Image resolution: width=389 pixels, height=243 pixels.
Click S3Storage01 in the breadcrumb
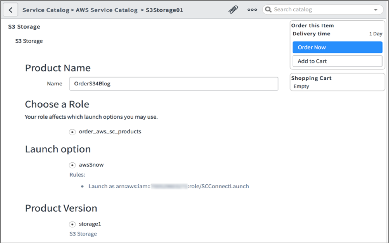(164, 10)
